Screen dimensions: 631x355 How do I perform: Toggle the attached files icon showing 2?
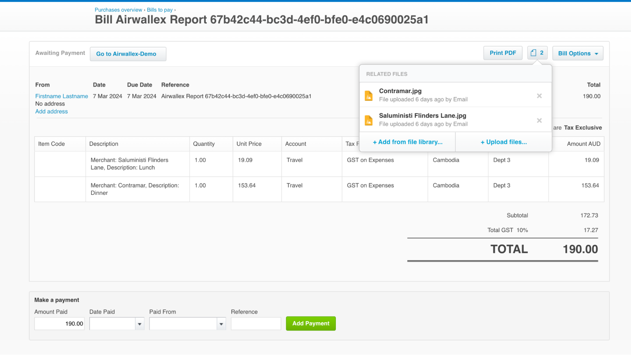pos(537,53)
